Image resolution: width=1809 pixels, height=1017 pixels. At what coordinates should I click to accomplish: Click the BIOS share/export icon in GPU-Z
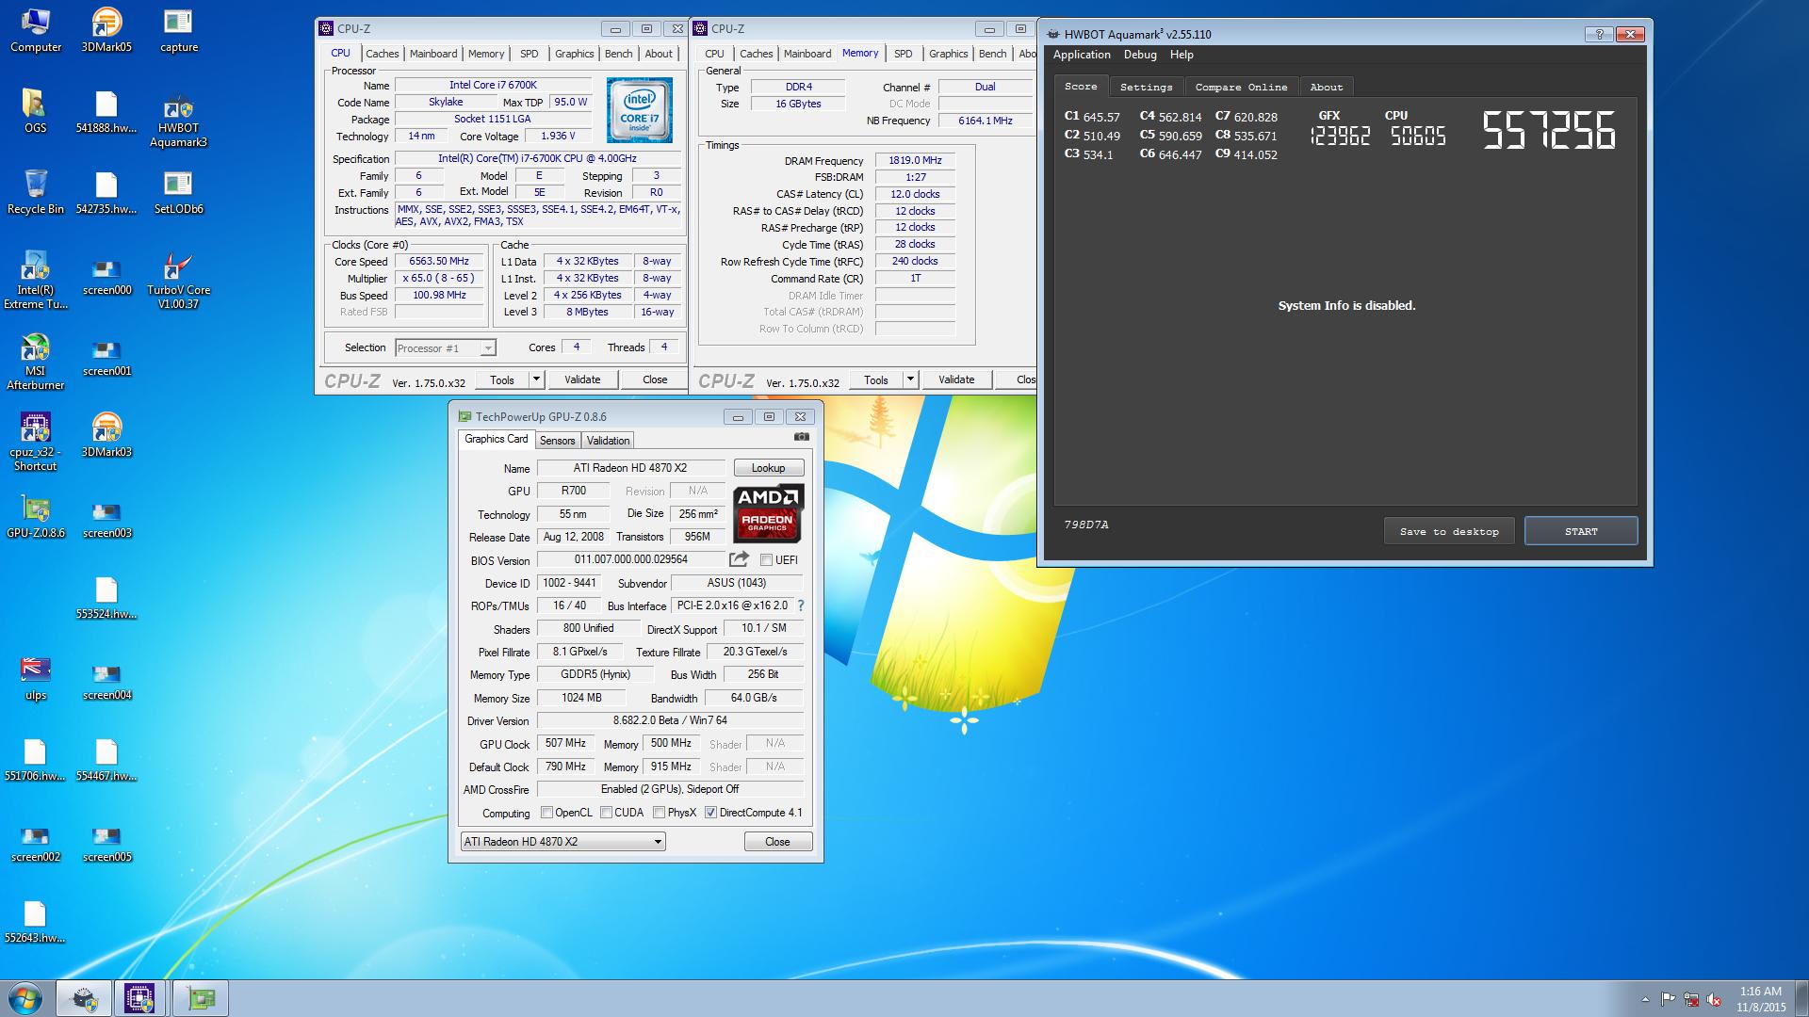[739, 559]
